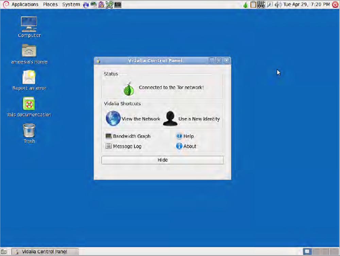The height and width of the screenshot is (256, 340).
Task: Switch to the first highlighted workspace
Action: coord(307,252)
